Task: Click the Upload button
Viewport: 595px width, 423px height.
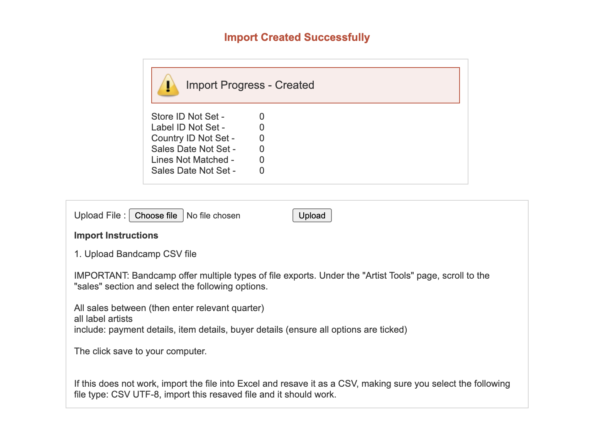Action: pos(312,215)
